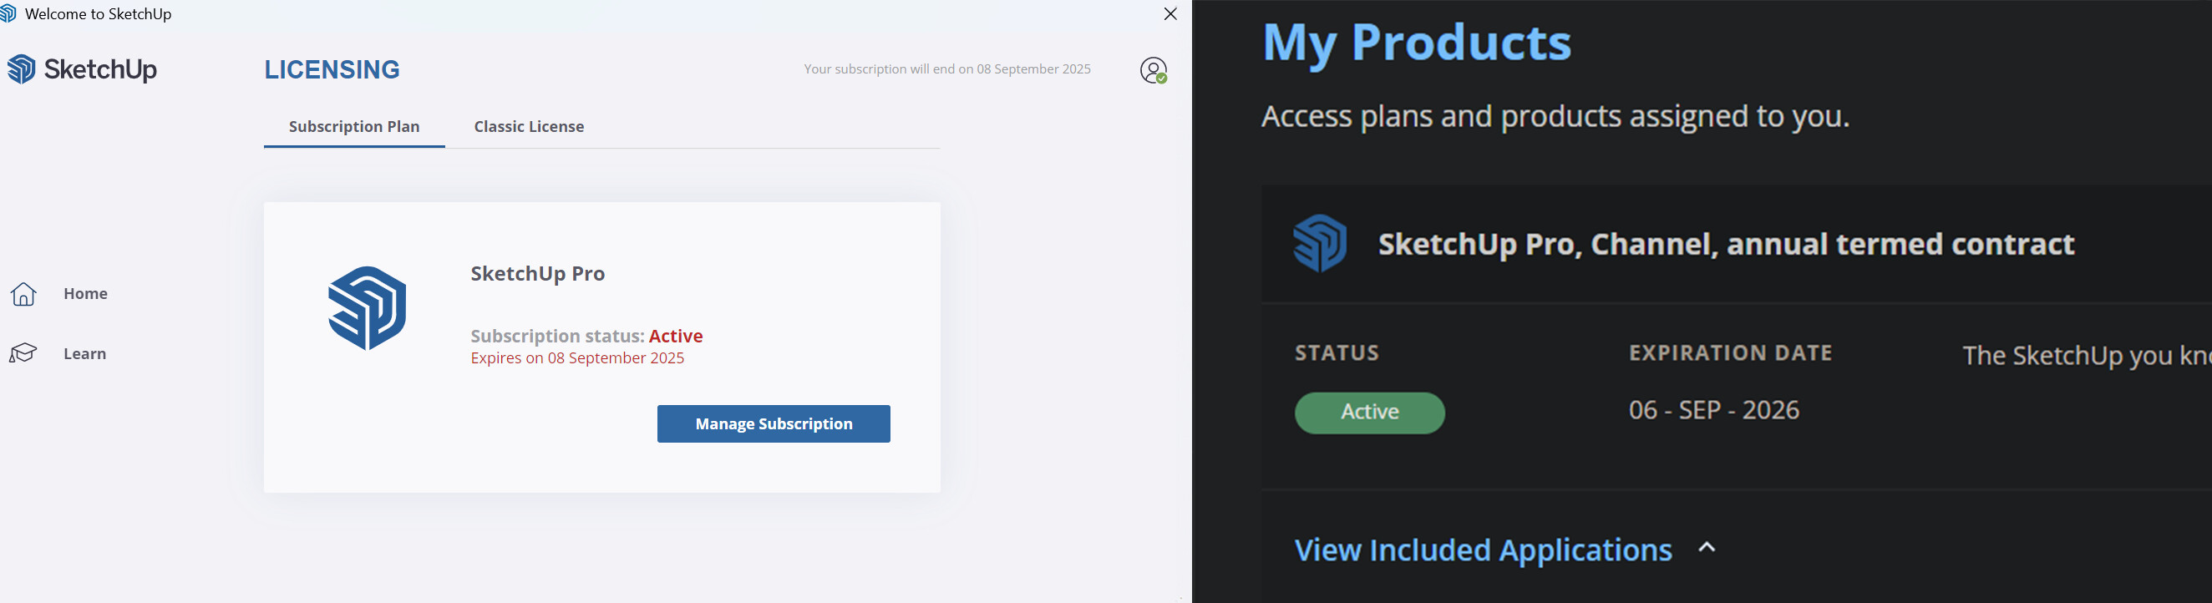Click the Learn graduation cap icon
2212x603 pixels.
23,353
